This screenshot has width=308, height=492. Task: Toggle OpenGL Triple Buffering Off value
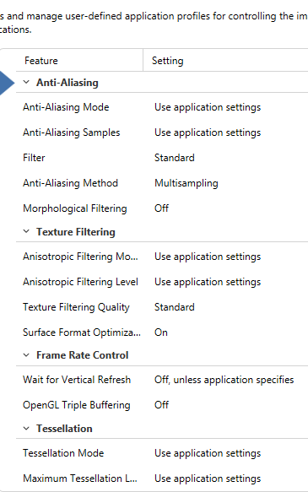pos(161,405)
